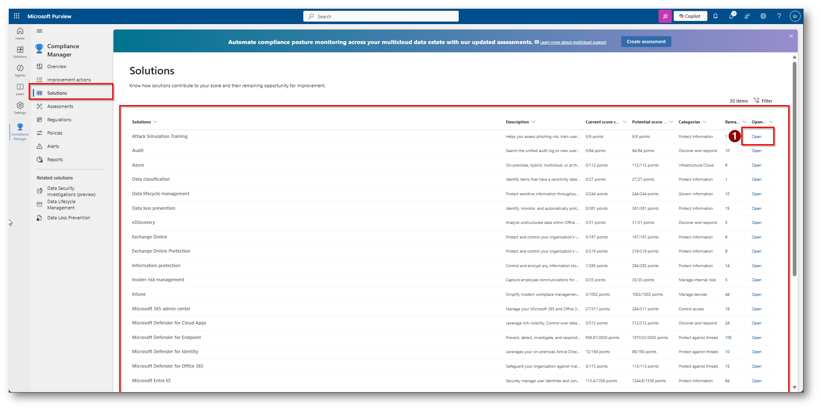Select Microsoft Defender for Office 365 name
The image size is (821, 410).
point(167,366)
